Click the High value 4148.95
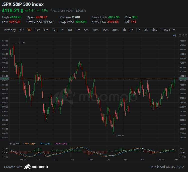This screenshot has height=172, width=188. click(16, 17)
